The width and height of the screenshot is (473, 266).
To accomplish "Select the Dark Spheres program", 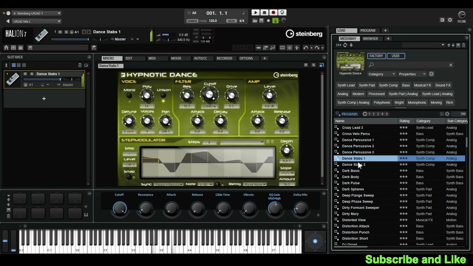I will 353,189.
